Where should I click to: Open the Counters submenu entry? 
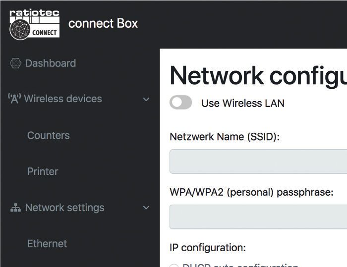[49, 135]
